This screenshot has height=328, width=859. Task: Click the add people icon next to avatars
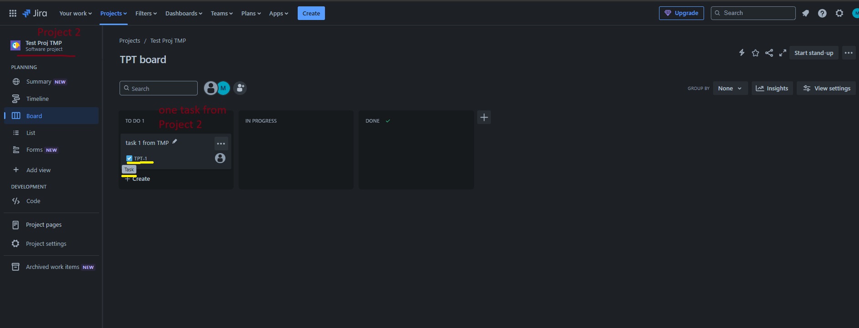click(240, 88)
